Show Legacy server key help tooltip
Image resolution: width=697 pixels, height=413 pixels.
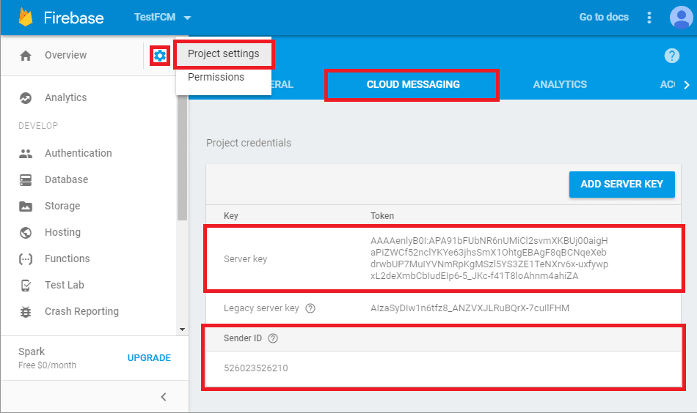pyautogui.click(x=310, y=308)
